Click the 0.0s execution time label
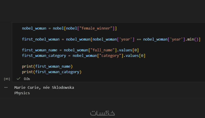This screenshot has height=118, width=205. point(27,79)
